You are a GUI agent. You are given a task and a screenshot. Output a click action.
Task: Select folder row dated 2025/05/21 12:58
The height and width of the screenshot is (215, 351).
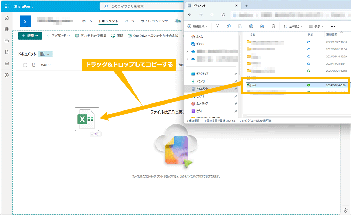click(x=297, y=71)
